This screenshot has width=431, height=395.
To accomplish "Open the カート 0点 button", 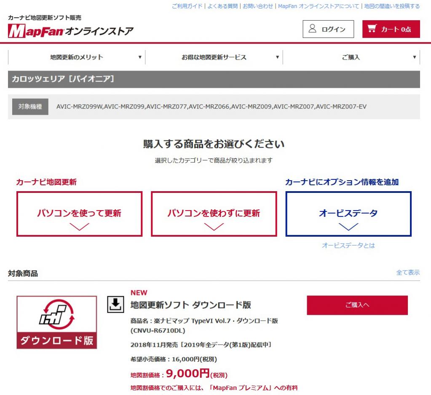I will click(391, 29).
